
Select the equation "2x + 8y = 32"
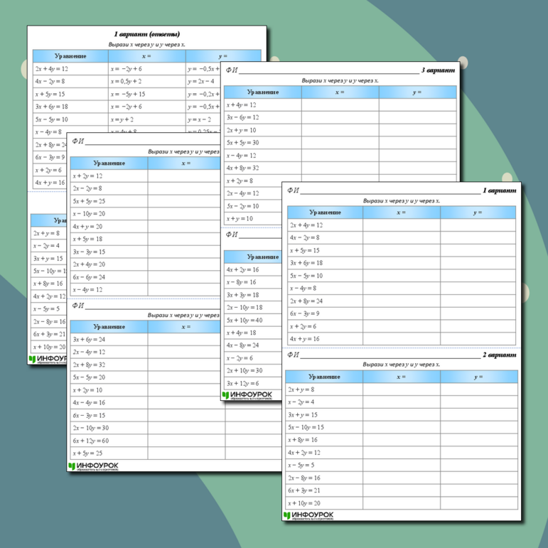click(x=89, y=365)
